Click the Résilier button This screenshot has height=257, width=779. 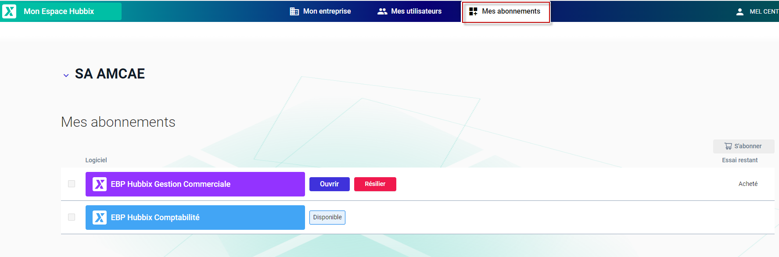(x=375, y=184)
